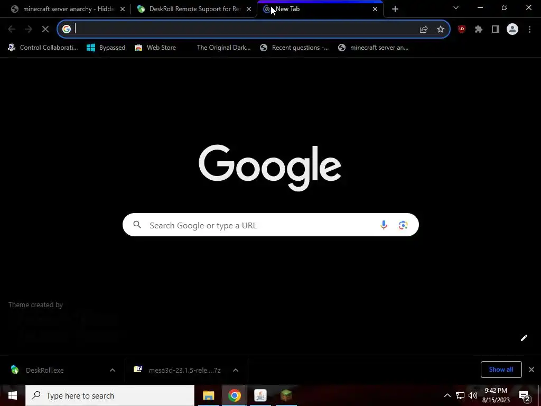Toggle the Chrome side panel

[496, 30]
